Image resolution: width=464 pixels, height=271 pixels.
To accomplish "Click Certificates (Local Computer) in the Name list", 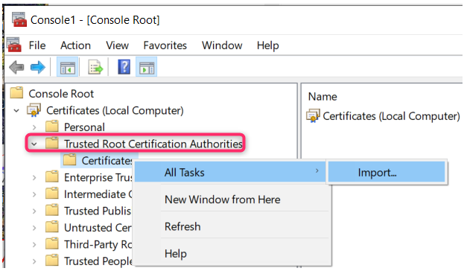I will point(391,116).
